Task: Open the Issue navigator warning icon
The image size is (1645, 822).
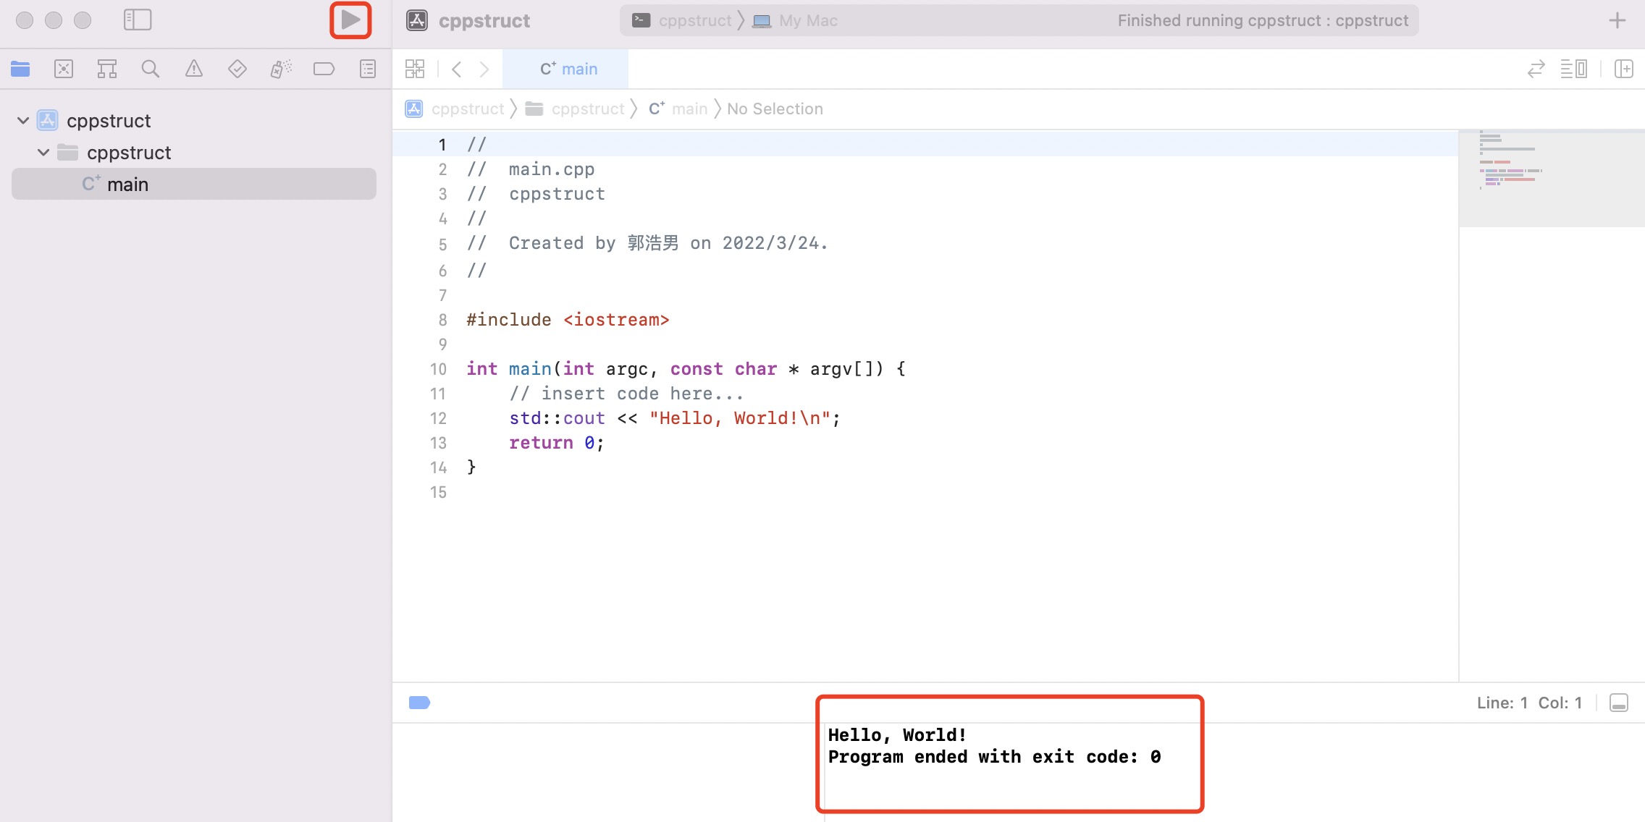Action: point(194,69)
